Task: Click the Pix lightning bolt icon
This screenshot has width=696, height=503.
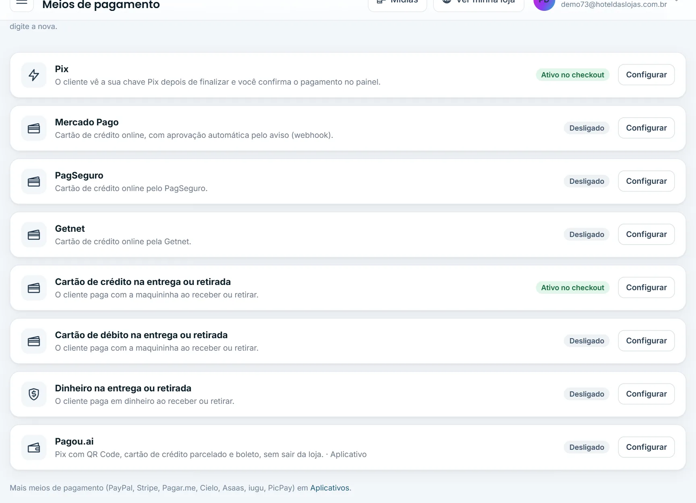Action: (34, 75)
